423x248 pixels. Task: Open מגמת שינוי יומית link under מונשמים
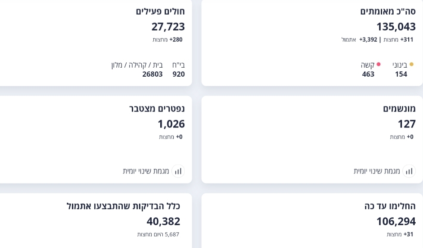pos(377,171)
